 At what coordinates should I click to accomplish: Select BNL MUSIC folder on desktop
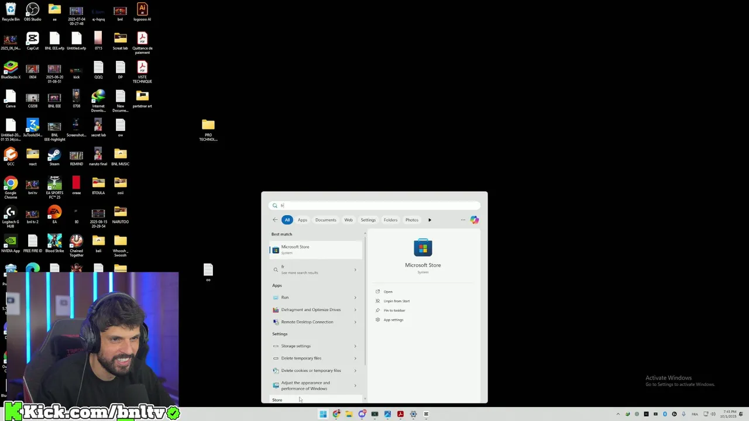point(120,157)
